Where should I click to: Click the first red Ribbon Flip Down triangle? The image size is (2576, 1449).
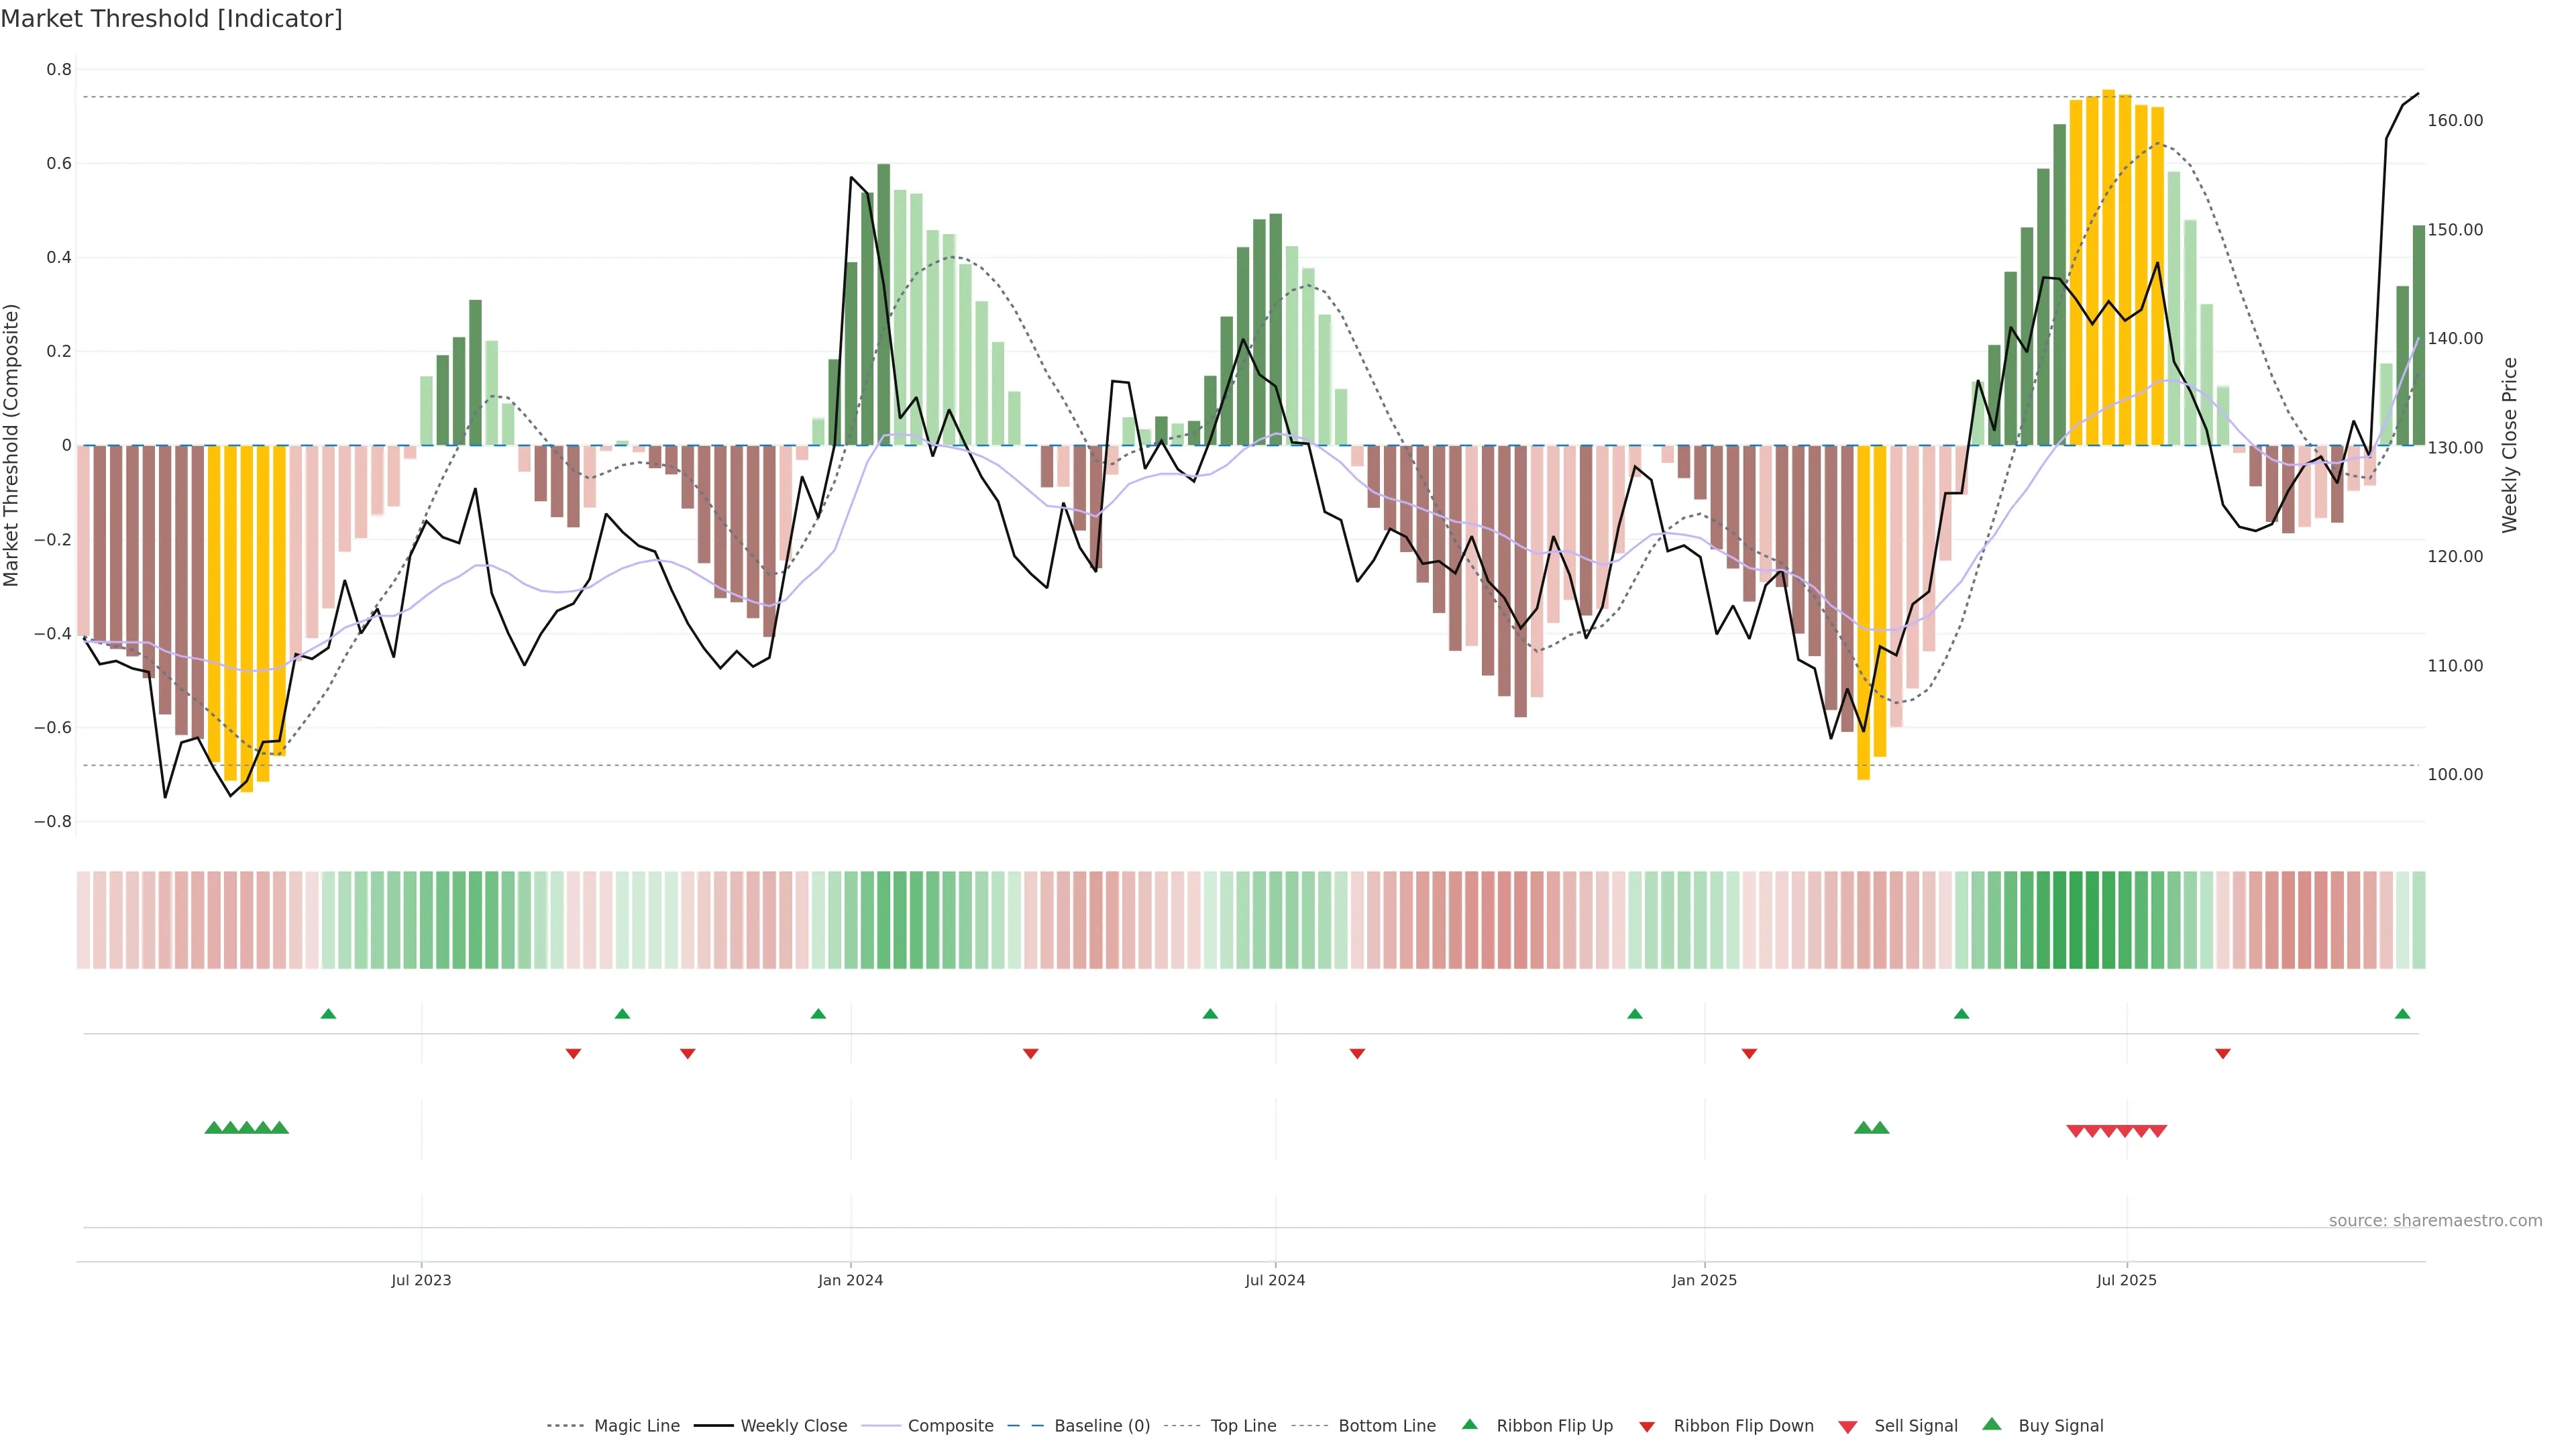(x=573, y=1054)
